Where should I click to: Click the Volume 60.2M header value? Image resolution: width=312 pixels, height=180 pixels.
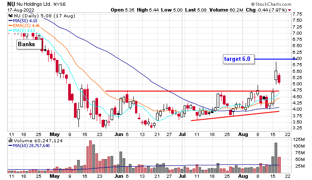(x=226, y=10)
